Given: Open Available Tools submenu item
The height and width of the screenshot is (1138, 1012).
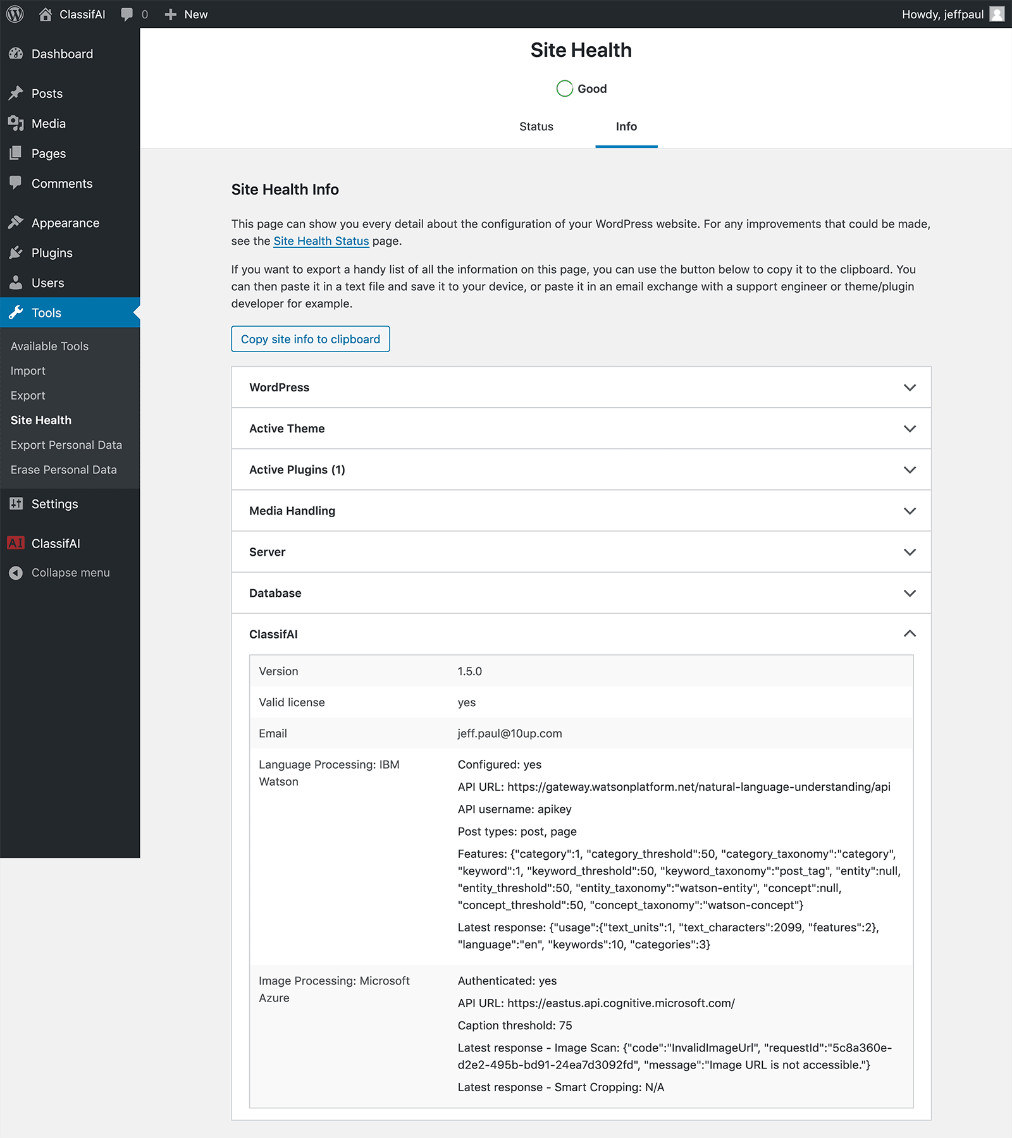Looking at the screenshot, I should pos(49,346).
